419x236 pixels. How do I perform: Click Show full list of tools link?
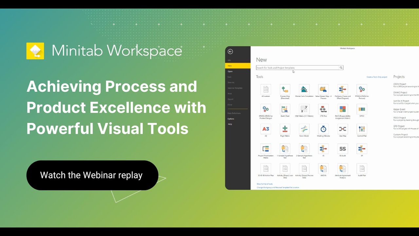(x=264, y=184)
